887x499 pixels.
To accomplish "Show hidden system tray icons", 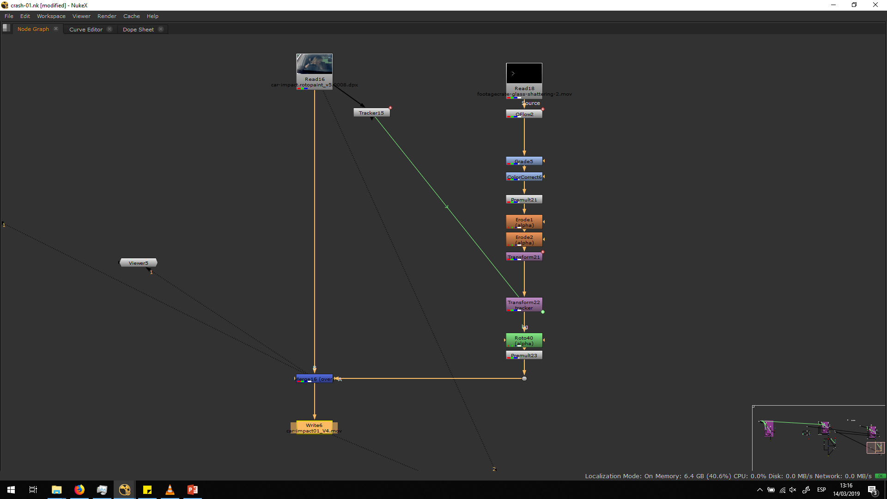I will [759, 490].
